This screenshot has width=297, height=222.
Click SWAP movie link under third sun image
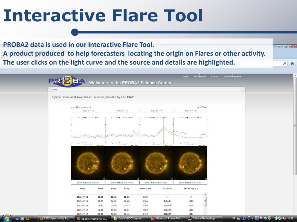151,183
